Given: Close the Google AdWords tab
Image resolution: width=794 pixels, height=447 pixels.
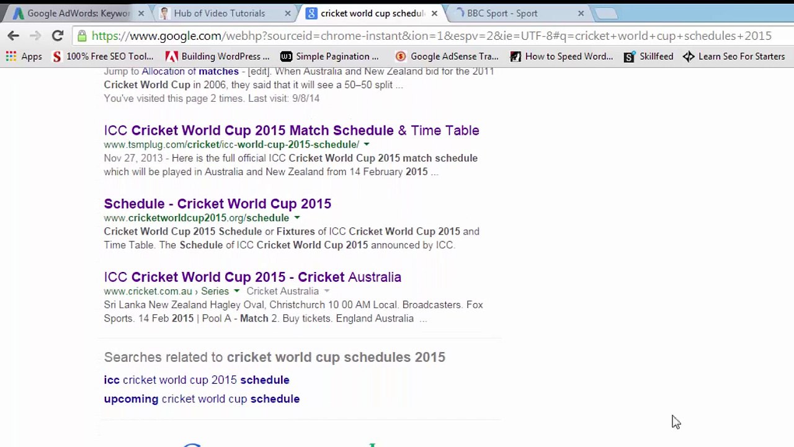Looking at the screenshot, I should point(141,13).
